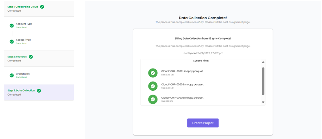Select Step 3: Data Collection section
The image size is (322, 139).
pyautogui.click(x=21, y=91)
